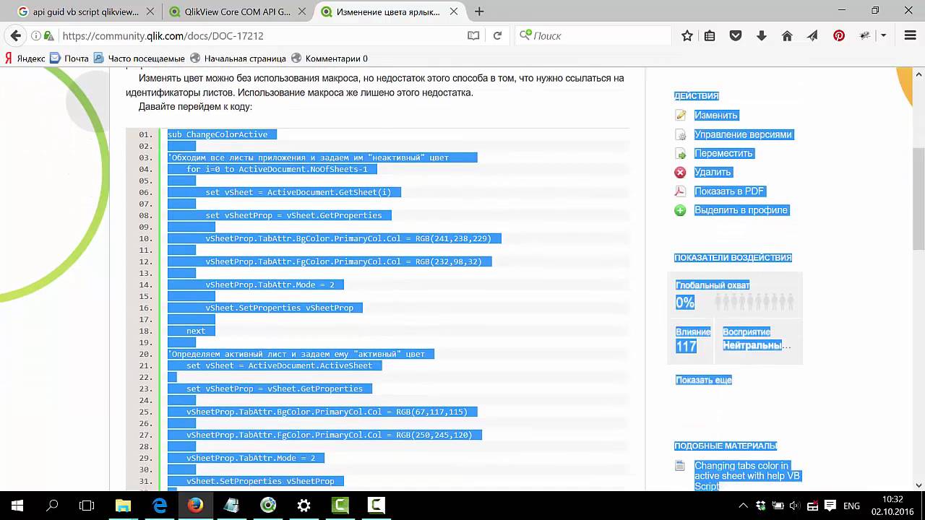Image resolution: width=925 pixels, height=520 pixels.
Task: Open the Windows Start menu
Action: (x=17, y=506)
